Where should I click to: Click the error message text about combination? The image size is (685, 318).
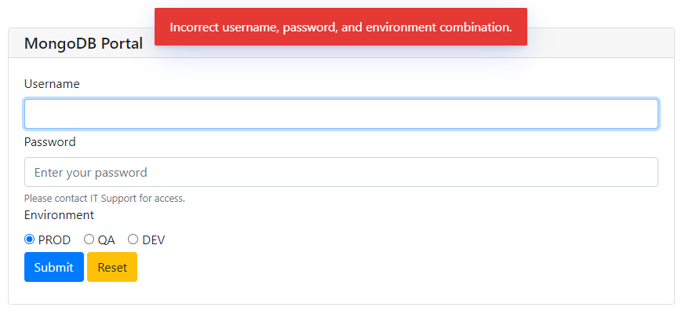coord(341,27)
